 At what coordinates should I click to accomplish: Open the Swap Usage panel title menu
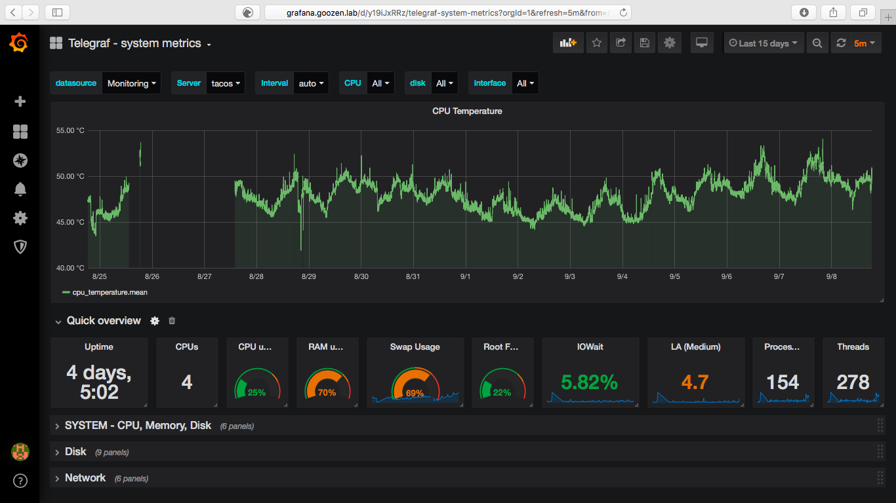415,347
